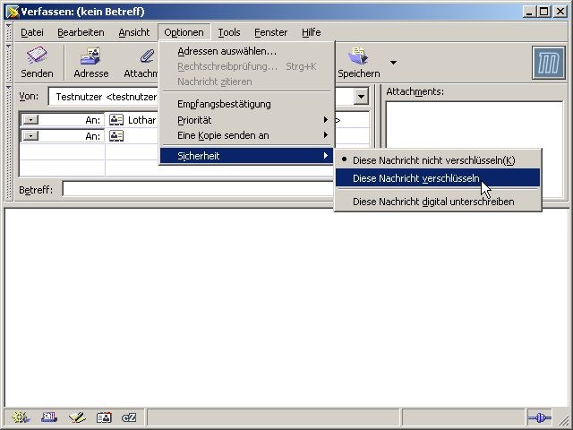
Task: Click the Senden toolbar icon
Action: point(37,63)
